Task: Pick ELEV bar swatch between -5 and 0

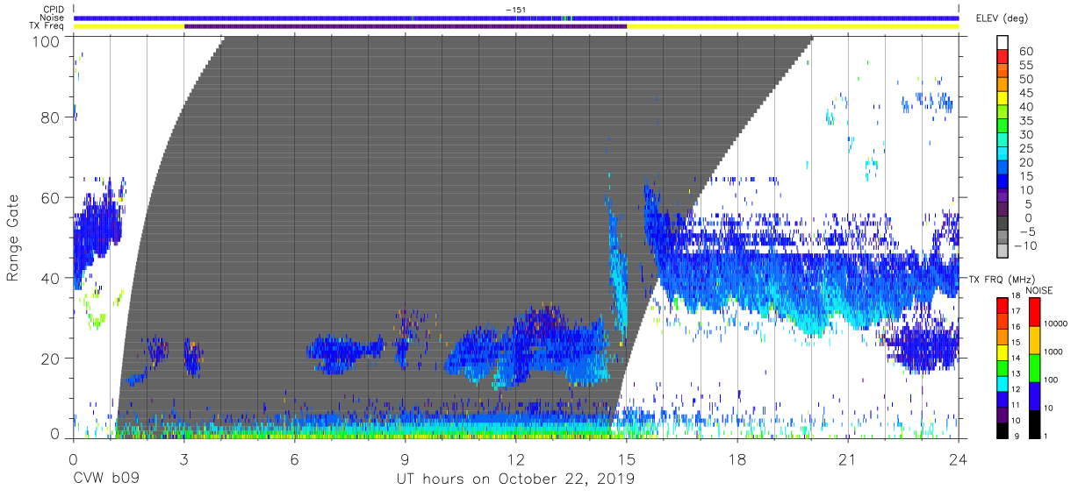Action: [x=1003, y=221]
